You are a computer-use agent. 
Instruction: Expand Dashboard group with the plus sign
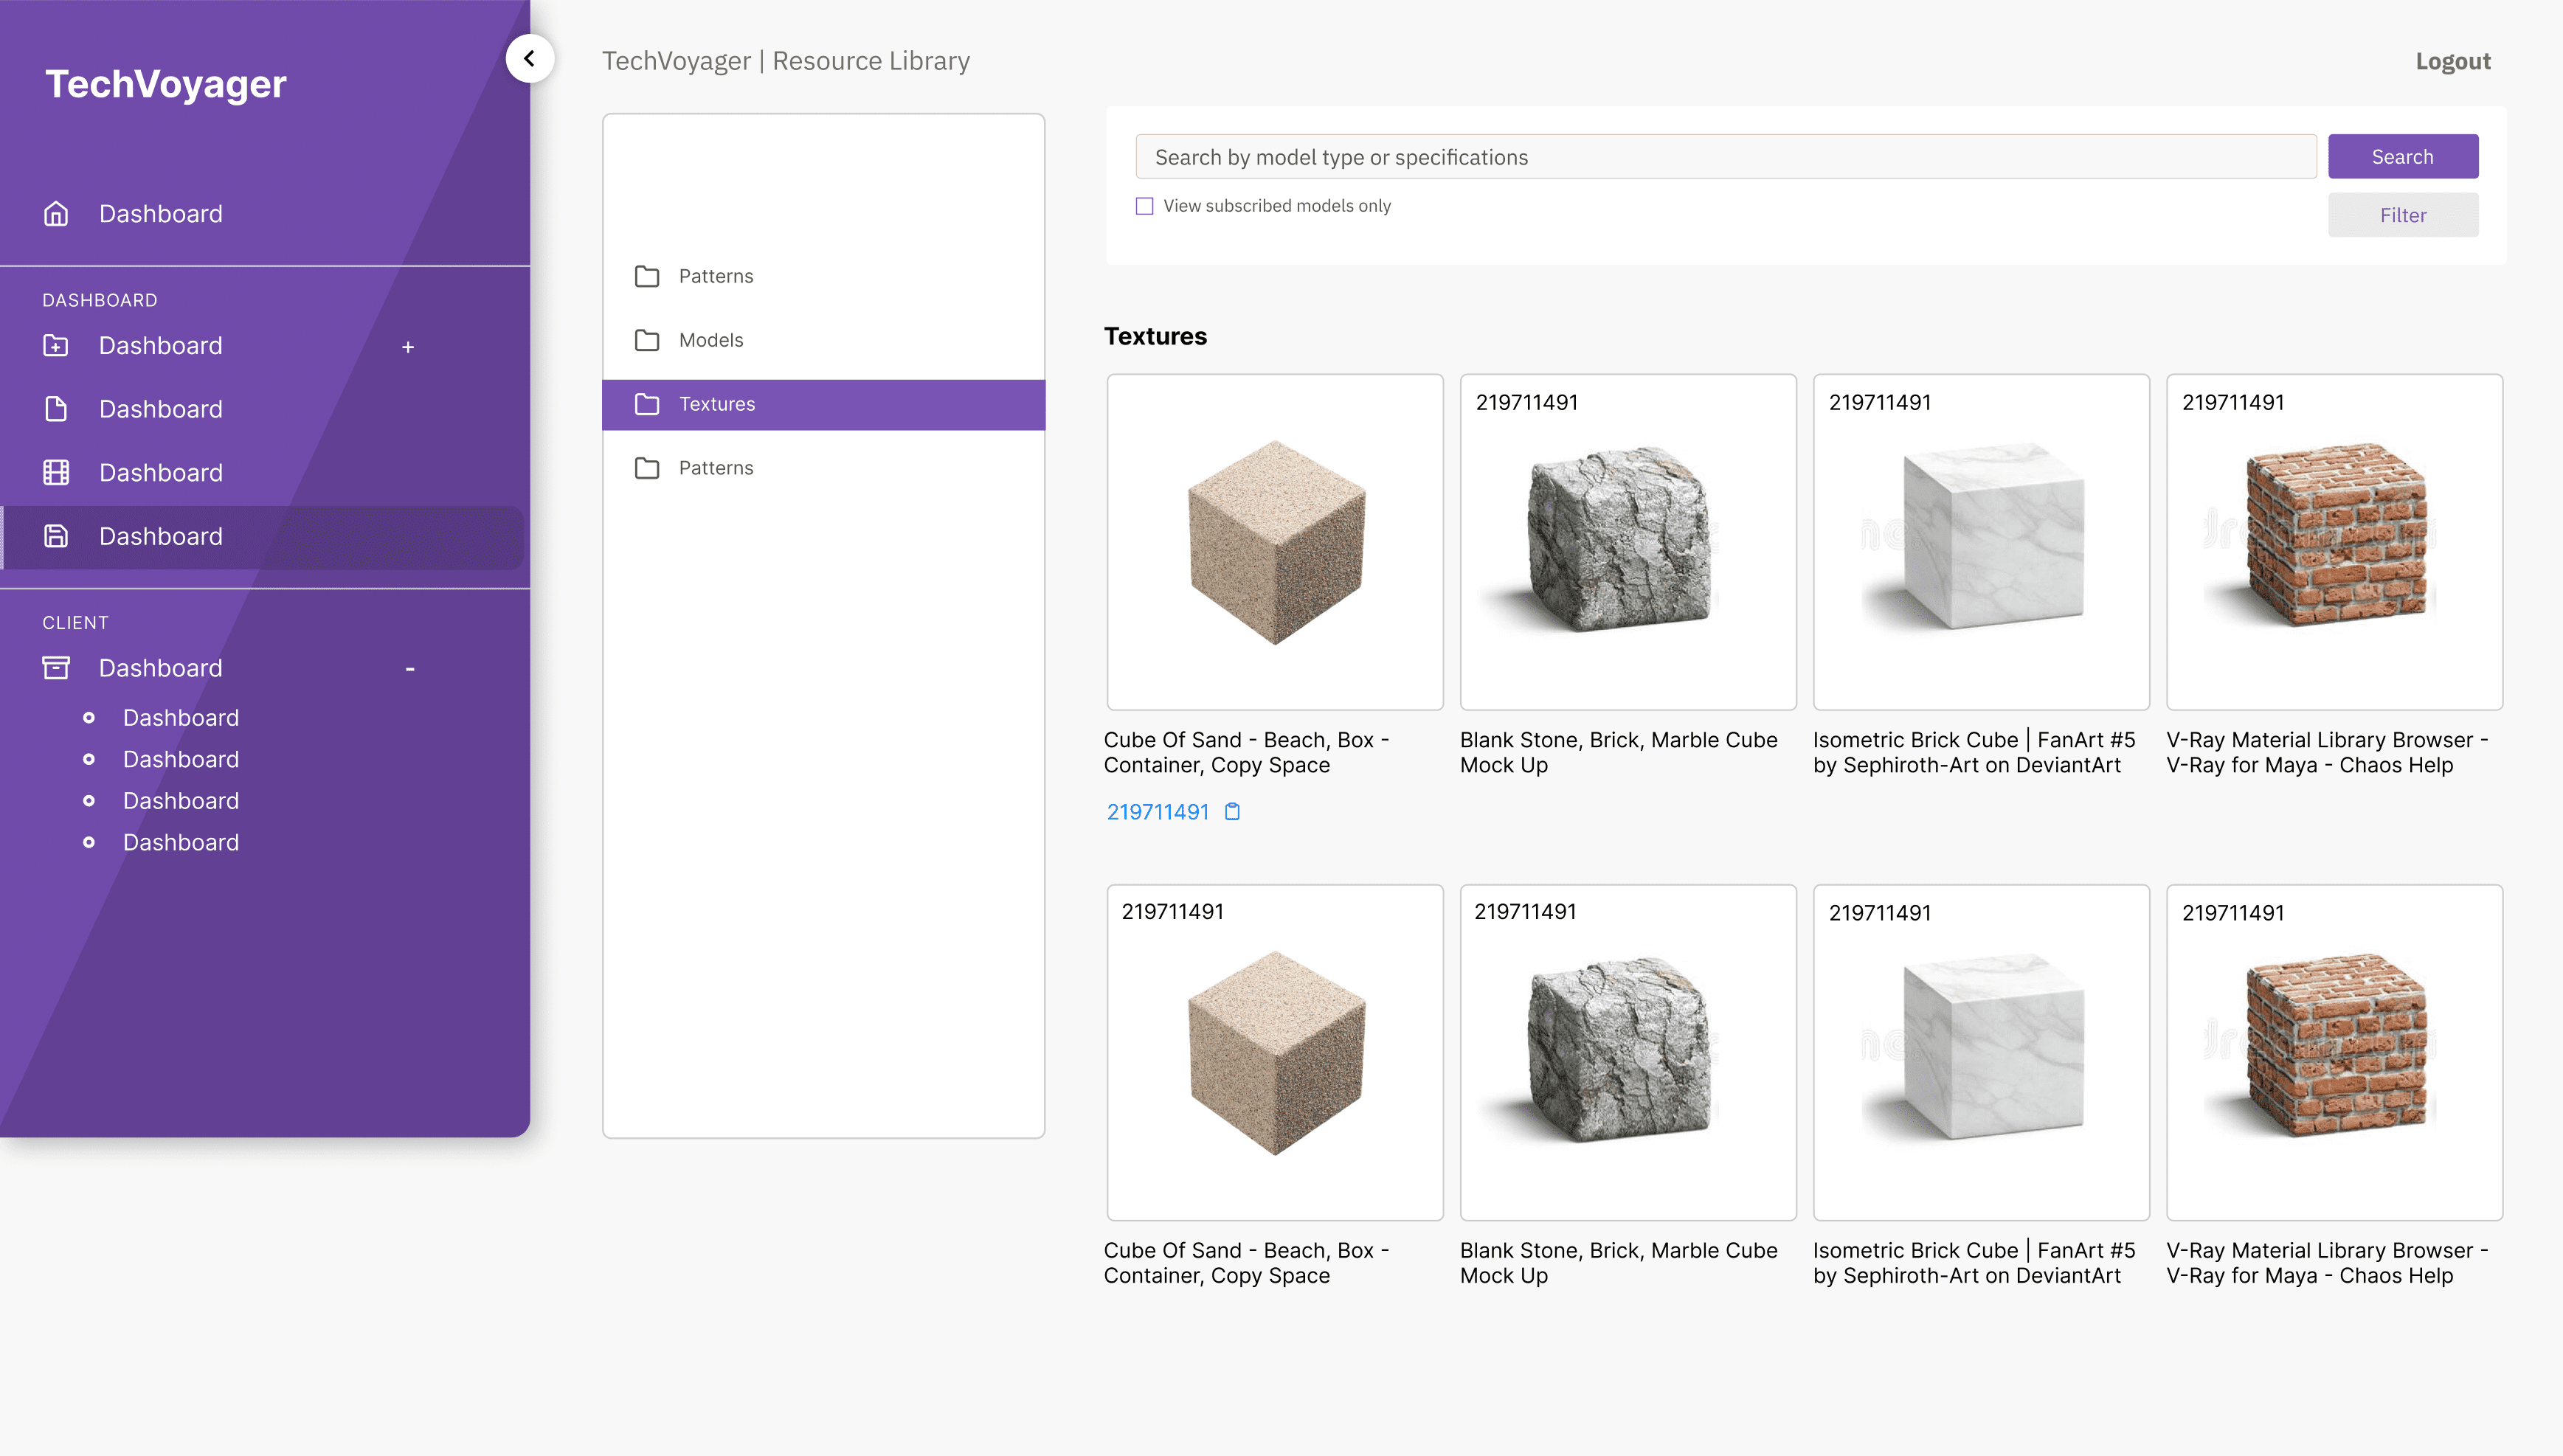pos(408,347)
